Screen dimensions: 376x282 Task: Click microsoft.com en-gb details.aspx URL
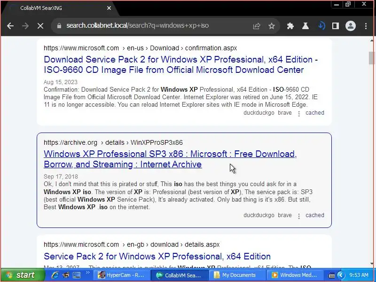pos(132,244)
